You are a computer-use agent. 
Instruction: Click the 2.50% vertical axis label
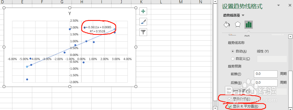pyautogui.click(x=74, y=21)
